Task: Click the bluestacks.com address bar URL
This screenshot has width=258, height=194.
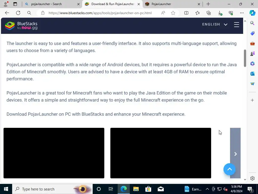Action: tap(100, 13)
